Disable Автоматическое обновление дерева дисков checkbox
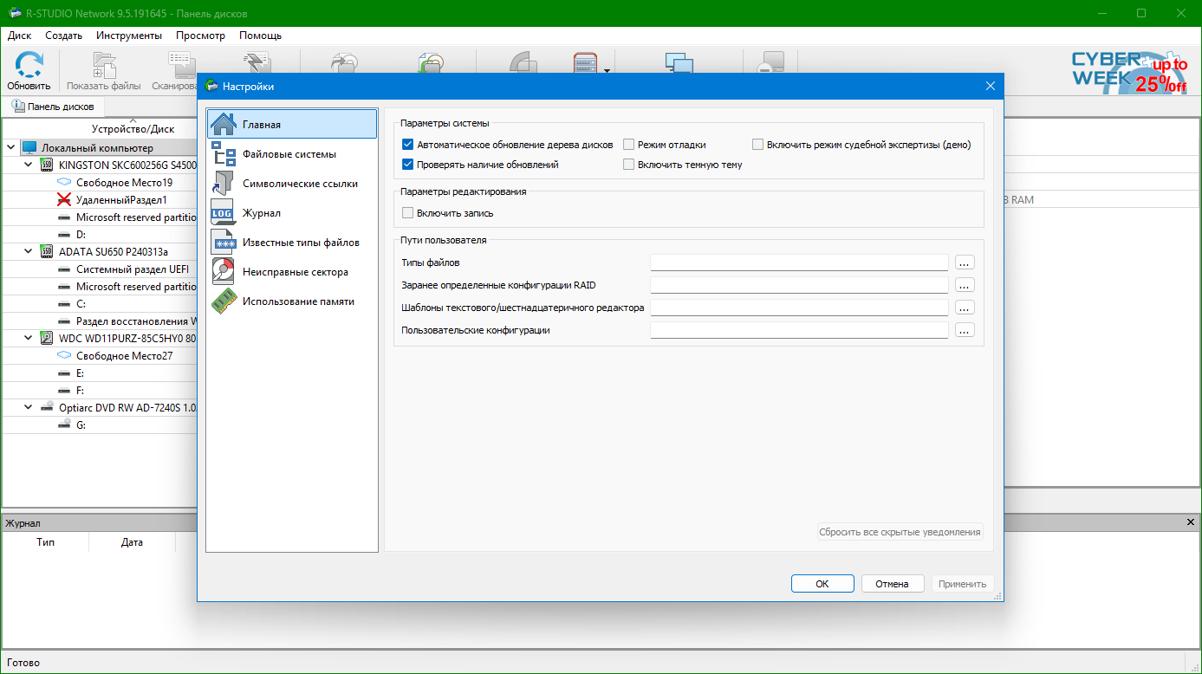 coord(408,145)
